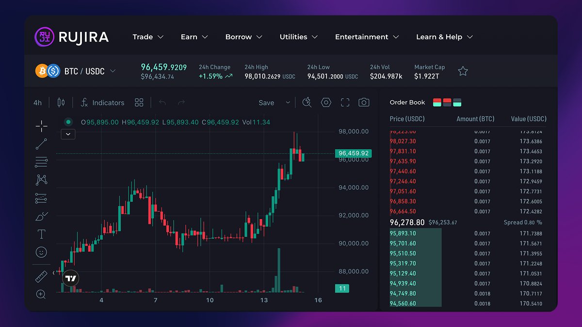Open the XABCD pattern tool
The width and height of the screenshot is (582, 327).
[41, 179]
